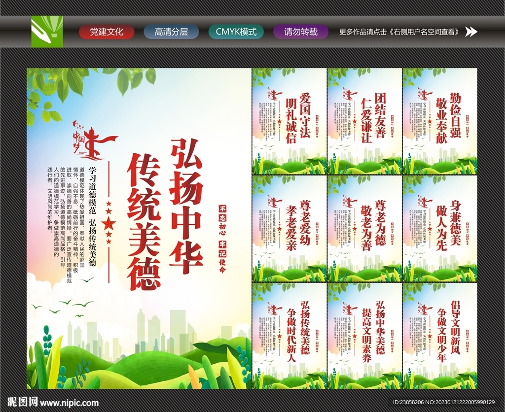Open the large 弘扬中华传统美德 poster
Image resolution: width=505 pixels, height=412 pixels.
coord(139,228)
